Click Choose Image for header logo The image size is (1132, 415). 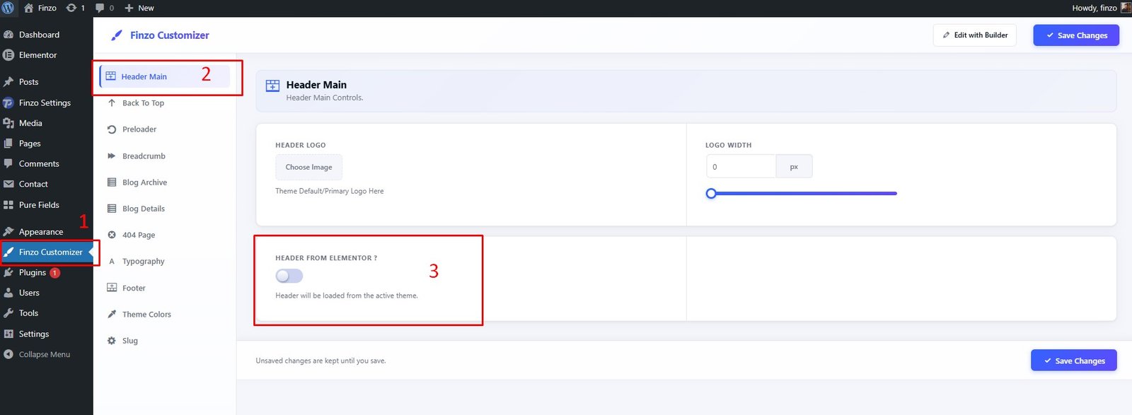click(x=308, y=167)
